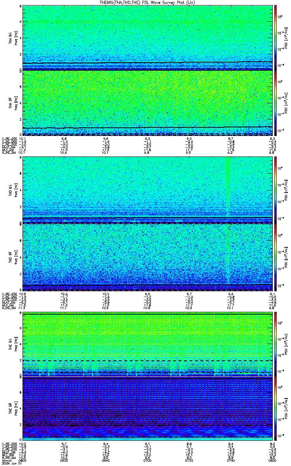Screen dimensions: 291x466
Task: Click the 0620 time tick label
Action: (x=64, y=460)
